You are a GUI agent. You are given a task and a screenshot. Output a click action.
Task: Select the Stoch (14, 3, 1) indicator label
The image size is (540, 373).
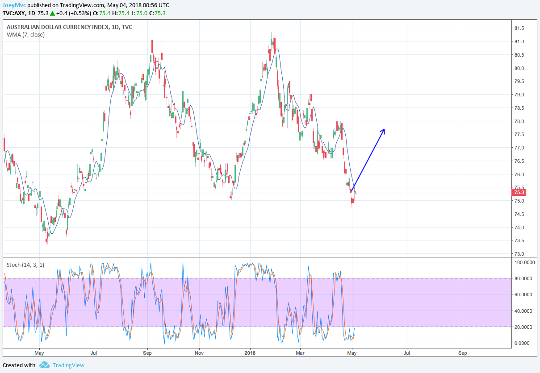(x=26, y=265)
